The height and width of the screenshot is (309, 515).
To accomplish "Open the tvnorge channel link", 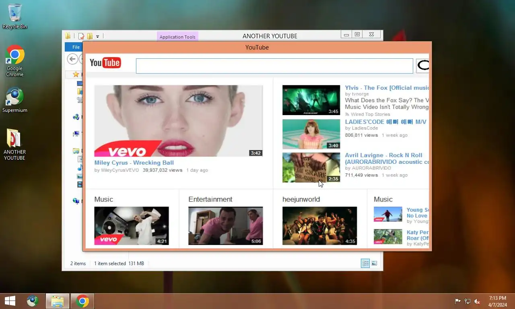I will click(x=360, y=94).
